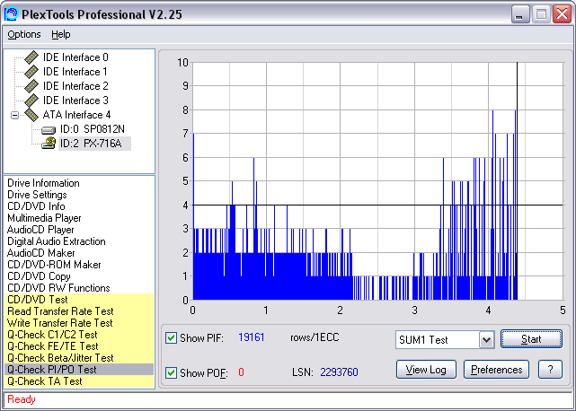The height and width of the screenshot is (411, 576).
Task: Open the Preferences dialog
Action: point(496,370)
